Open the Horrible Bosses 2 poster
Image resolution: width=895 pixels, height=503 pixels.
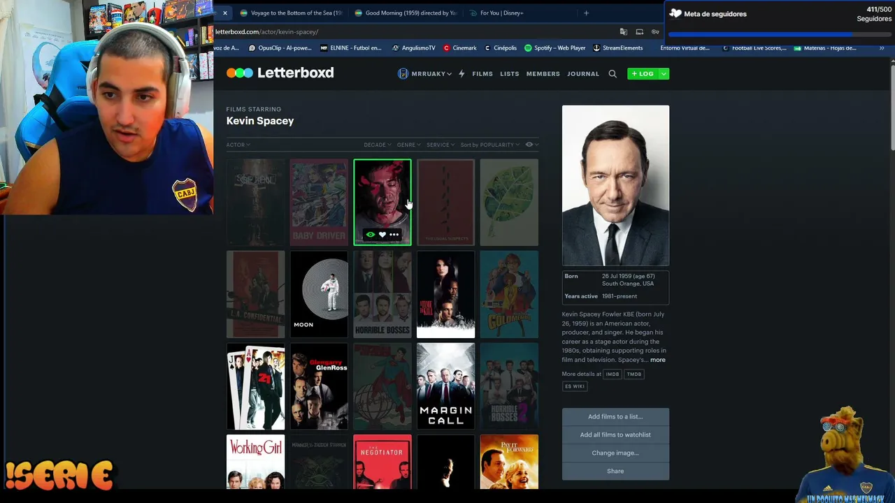click(x=509, y=386)
